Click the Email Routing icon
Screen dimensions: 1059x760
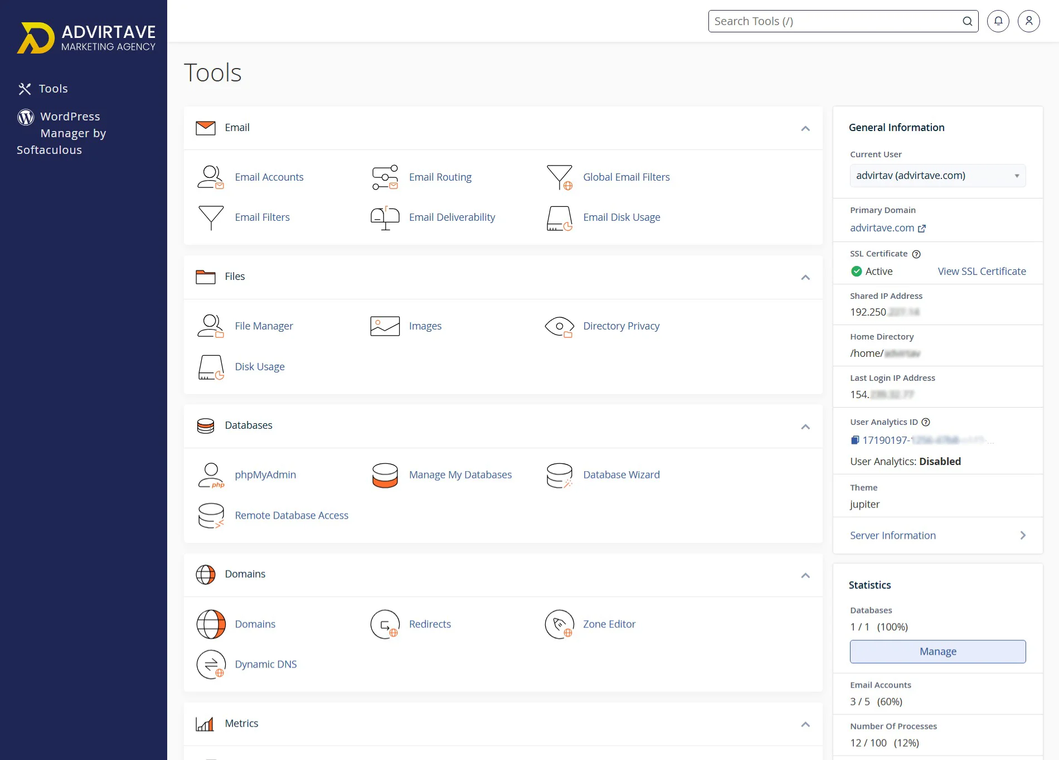point(385,177)
